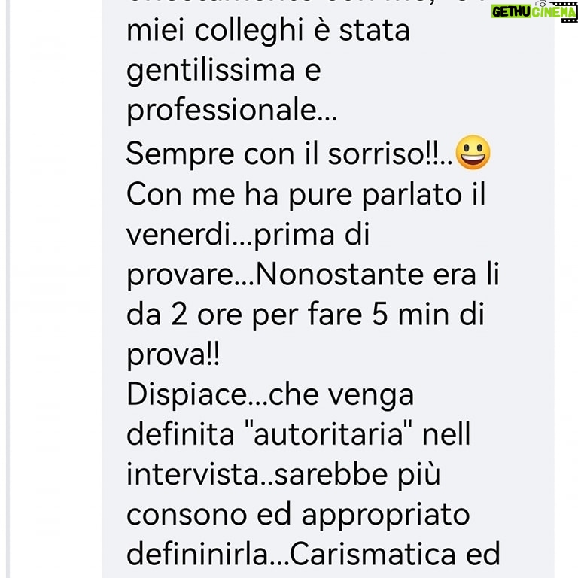Click the line "miei colleghi è stata"
578x578 pixels.
(x=268, y=30)
